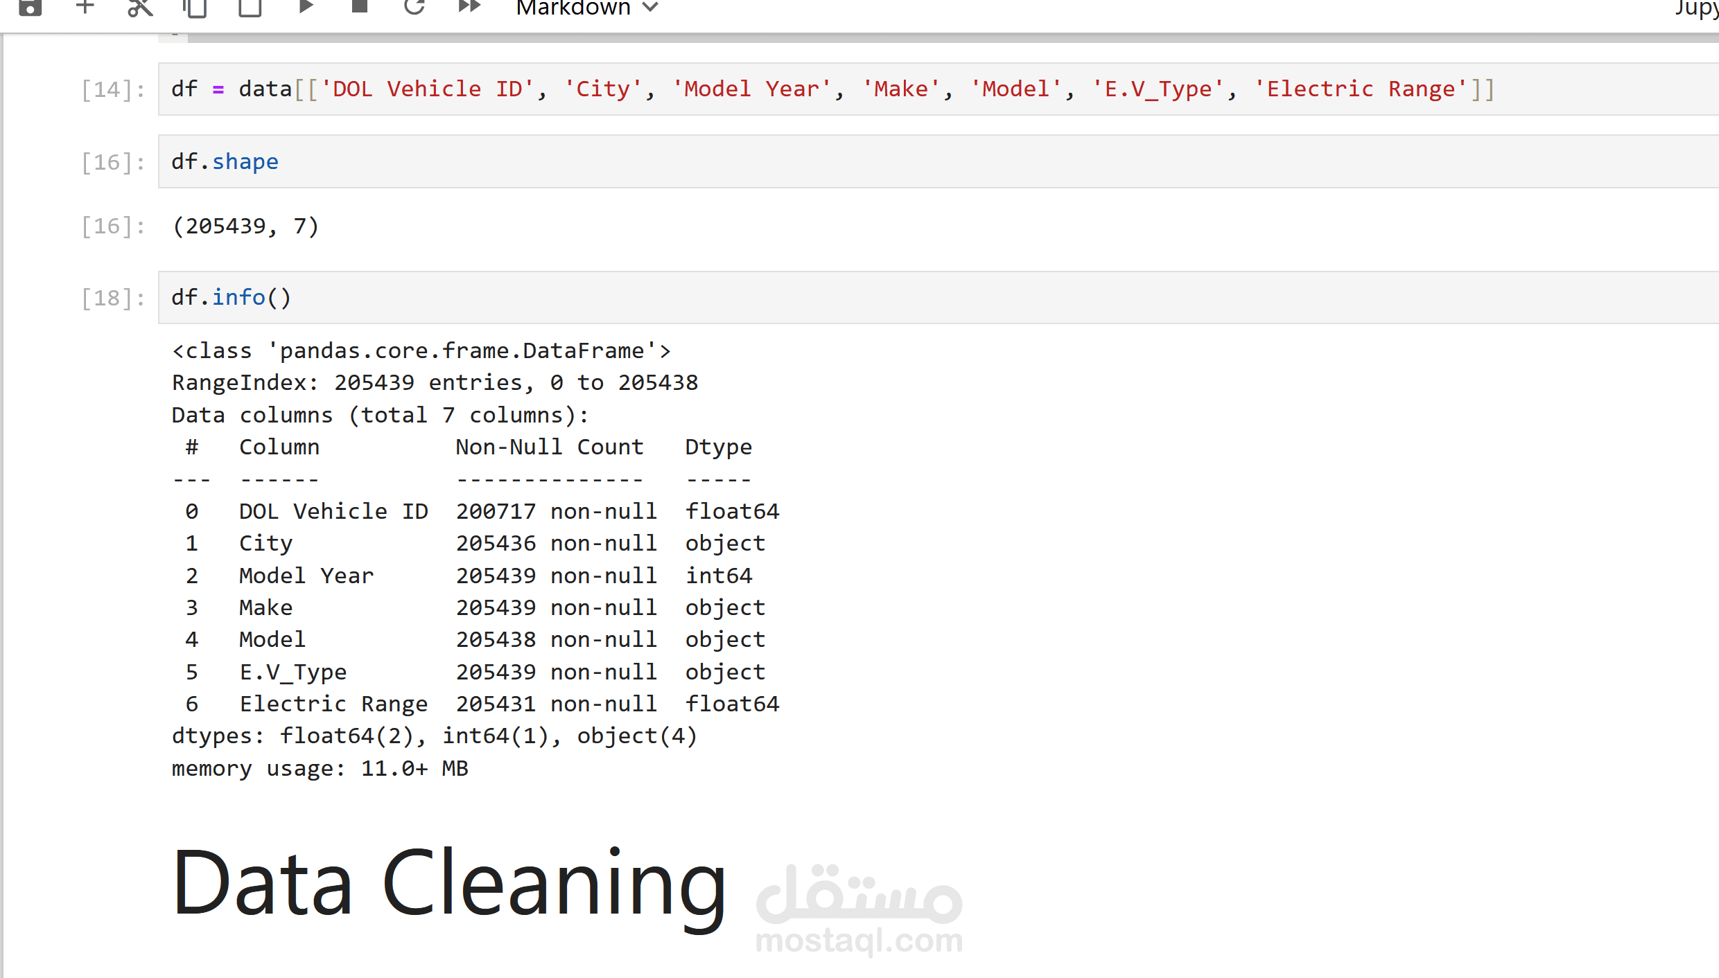The height and width of the screenshot is (978, 1719).
Task: Restart the kernel with the circular arrow
Action: tap(415, 7)
